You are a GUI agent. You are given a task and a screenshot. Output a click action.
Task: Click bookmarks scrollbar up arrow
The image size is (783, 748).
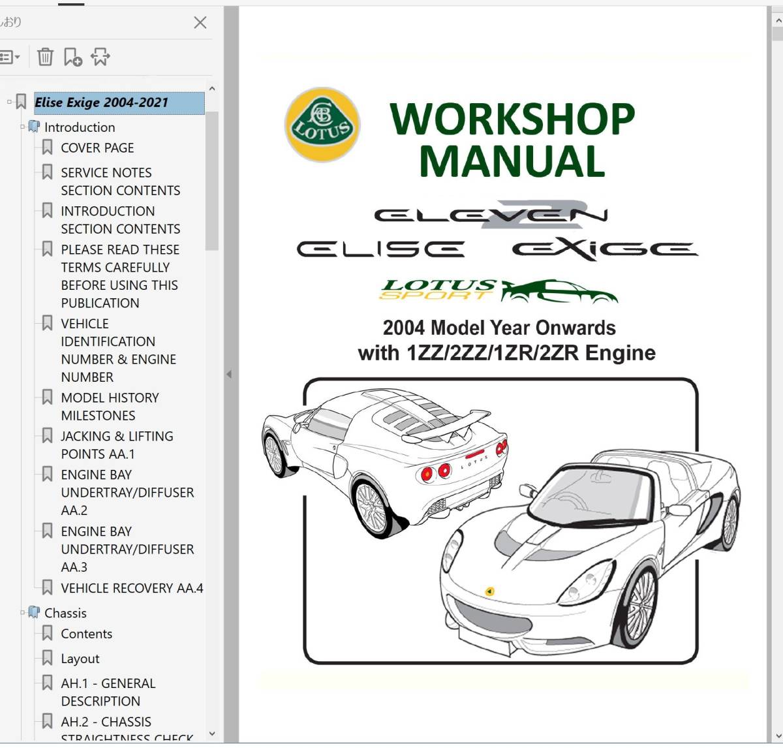pyautogui.click(x=212, y=88)
